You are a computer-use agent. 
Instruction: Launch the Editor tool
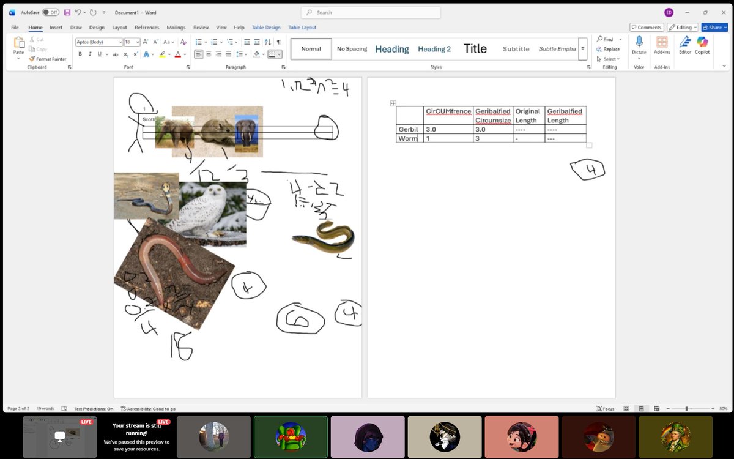click(685, 44)
